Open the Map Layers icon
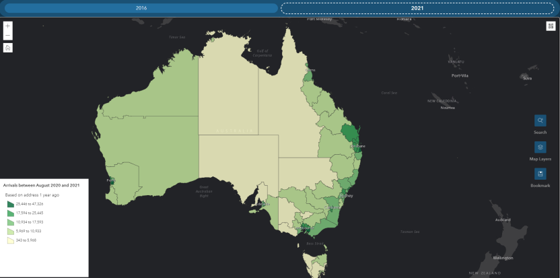Screen dimensions: 560x278 pyautogui.click(x=540, y=147)
